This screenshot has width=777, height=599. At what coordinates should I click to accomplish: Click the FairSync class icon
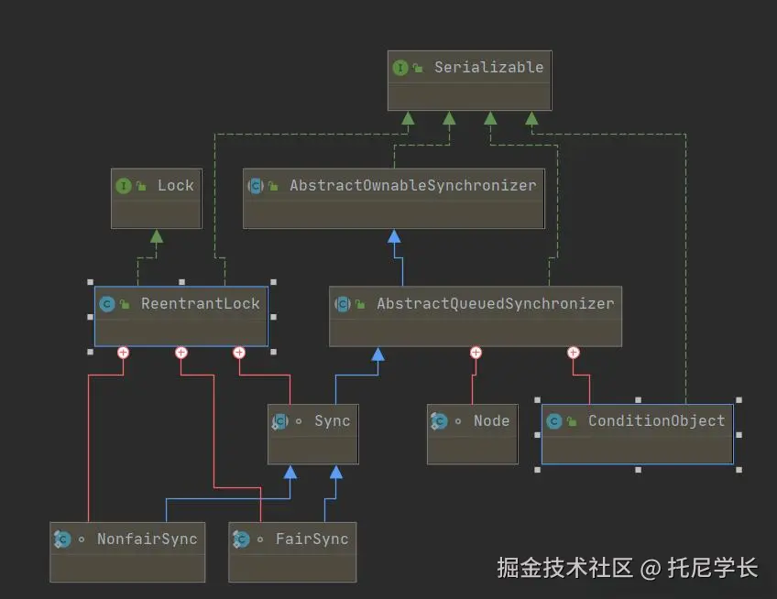coord(242,539)
